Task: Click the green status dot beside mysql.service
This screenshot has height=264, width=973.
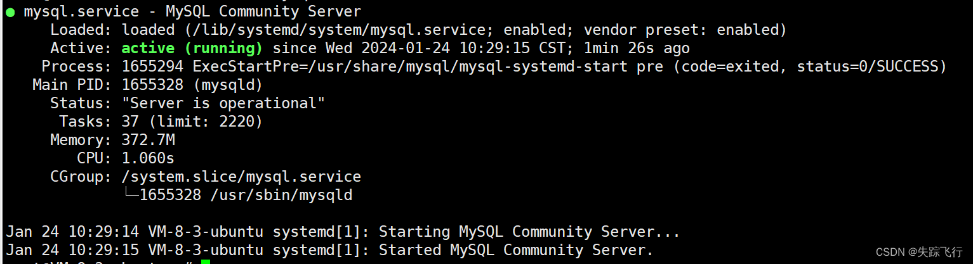Action: [10, 11]
